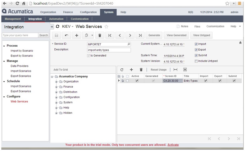
Task: Switch to the Automation tab
Action: [56, 19]
